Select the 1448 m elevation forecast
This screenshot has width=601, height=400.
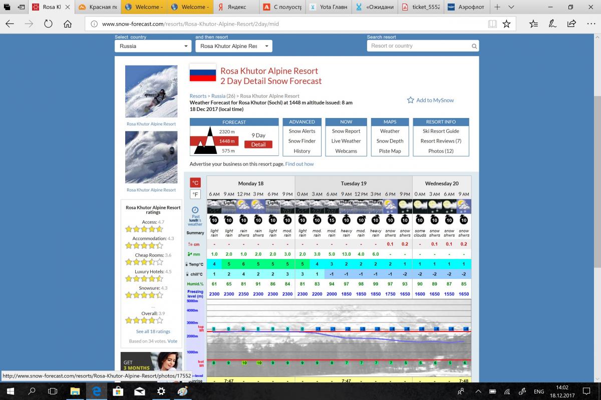(227, 141)
